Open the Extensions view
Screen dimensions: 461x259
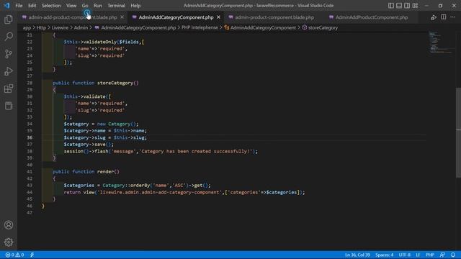point(9,88)
